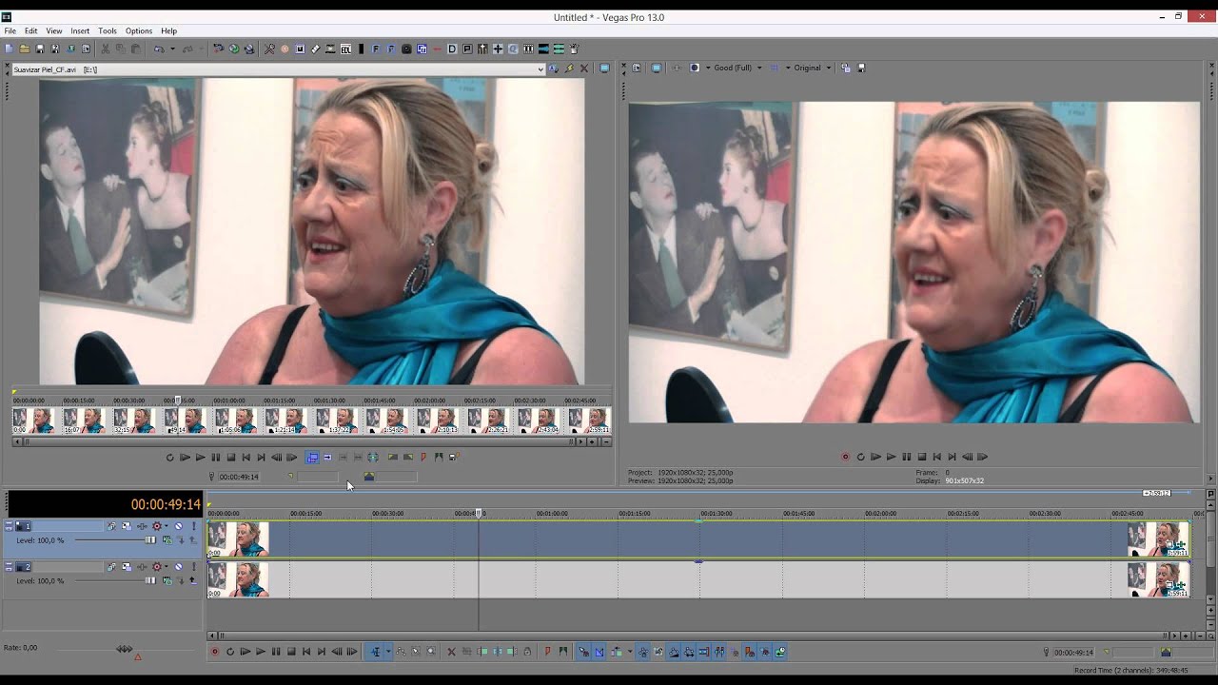Click track 1 Level slider handle

tap(150, 539)
